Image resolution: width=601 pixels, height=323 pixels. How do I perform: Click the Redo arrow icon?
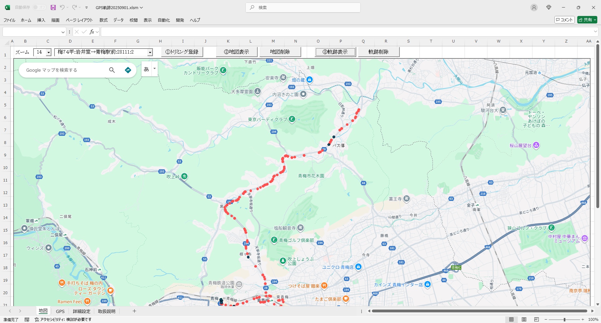click(x=74, y=8)
